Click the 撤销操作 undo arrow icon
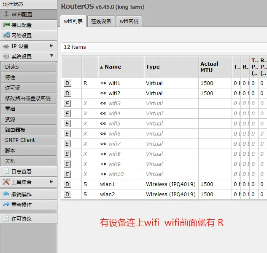 (6, 194)
